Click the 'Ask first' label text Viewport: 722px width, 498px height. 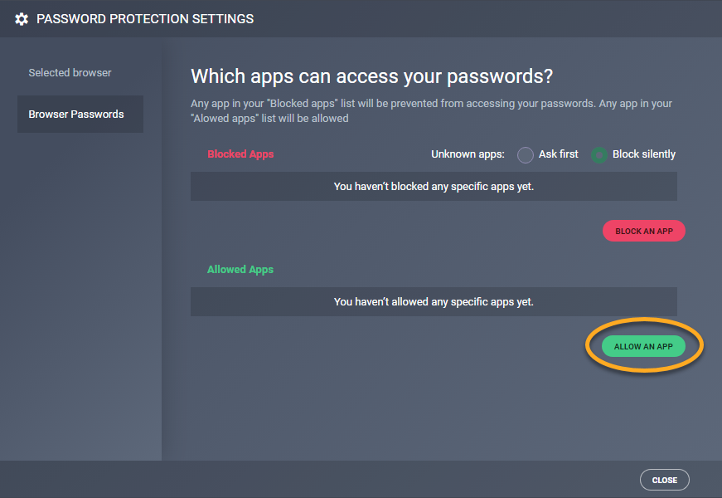(559, 154)
